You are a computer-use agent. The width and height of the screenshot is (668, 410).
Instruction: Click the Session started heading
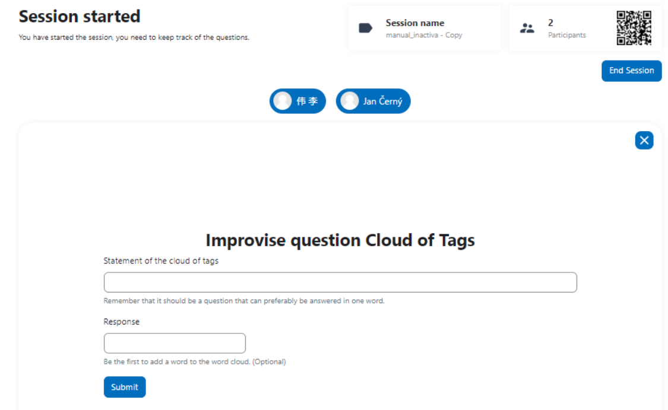[x=80, y=16]
